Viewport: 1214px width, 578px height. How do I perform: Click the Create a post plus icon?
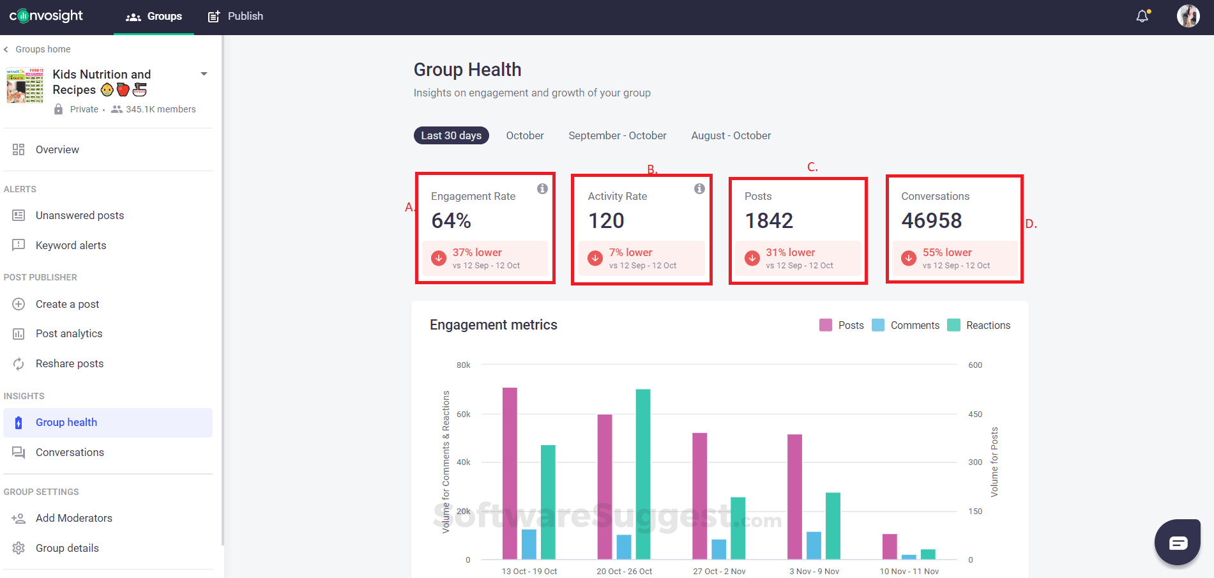(x=19, y=305)
